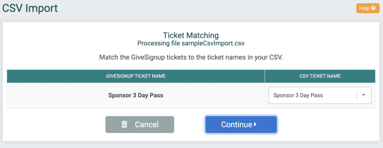Click the divider line inside the dropdown
This screenshot has height=148, width=383.
[x=357, y=95]
